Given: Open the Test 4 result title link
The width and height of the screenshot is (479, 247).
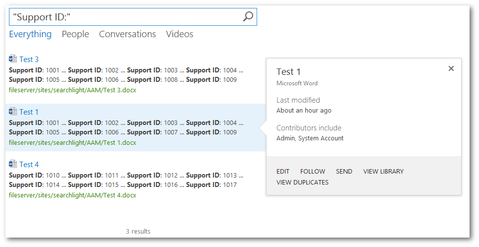Looking at the screenshot, I should click(x=29, y=165).
